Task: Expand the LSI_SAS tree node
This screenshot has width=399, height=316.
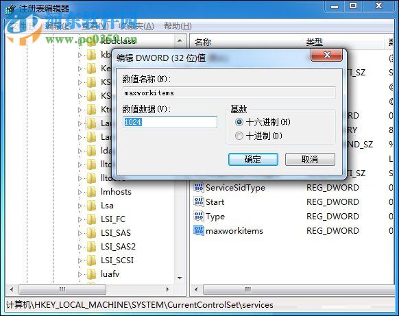Action: 80,233
